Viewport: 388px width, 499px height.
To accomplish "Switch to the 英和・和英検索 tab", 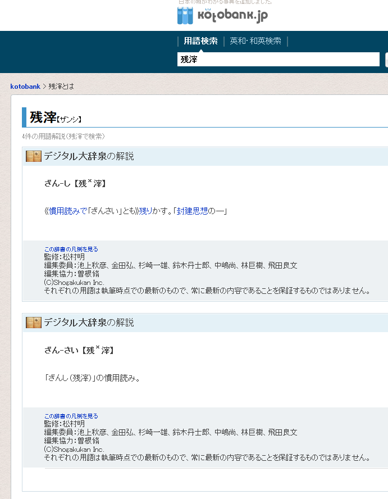I will pyautogui.click(x=255, y=41).
